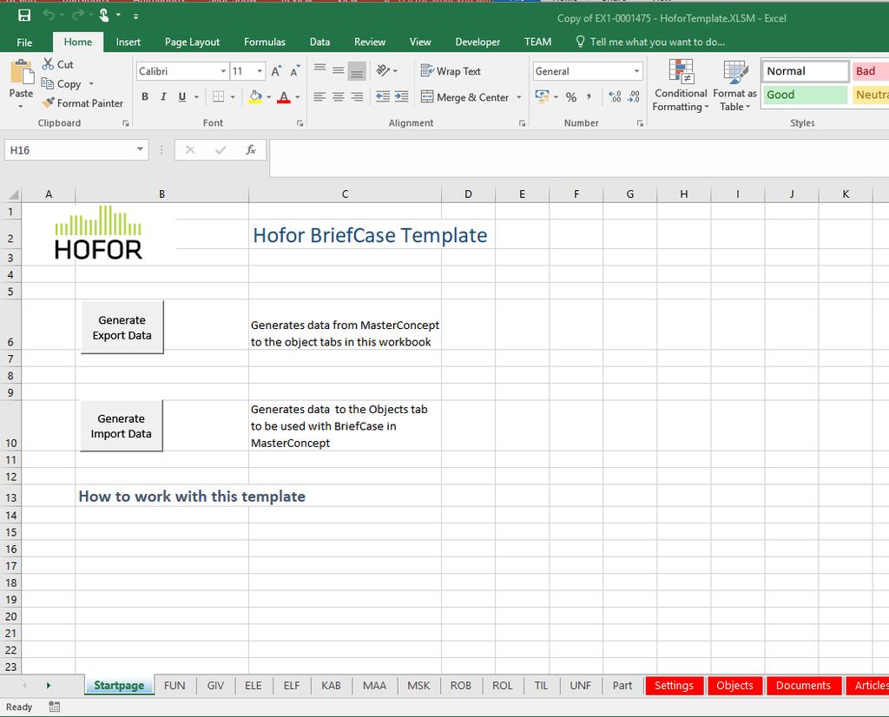This screenshot has height=717, width=889.
Task: Switch to the Page Layout tab
Action: [192, 42]
